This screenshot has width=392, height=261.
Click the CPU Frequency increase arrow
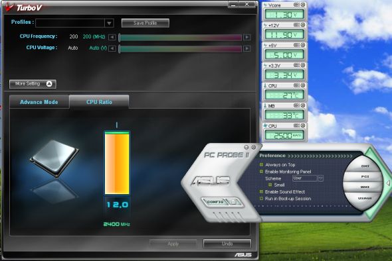[246, 37]
